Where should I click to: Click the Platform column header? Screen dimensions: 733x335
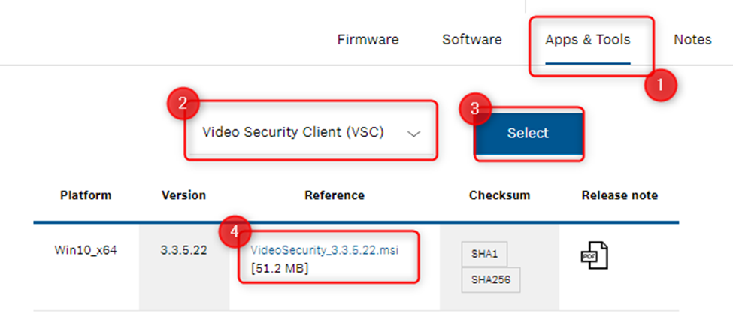tap(86, 195)
